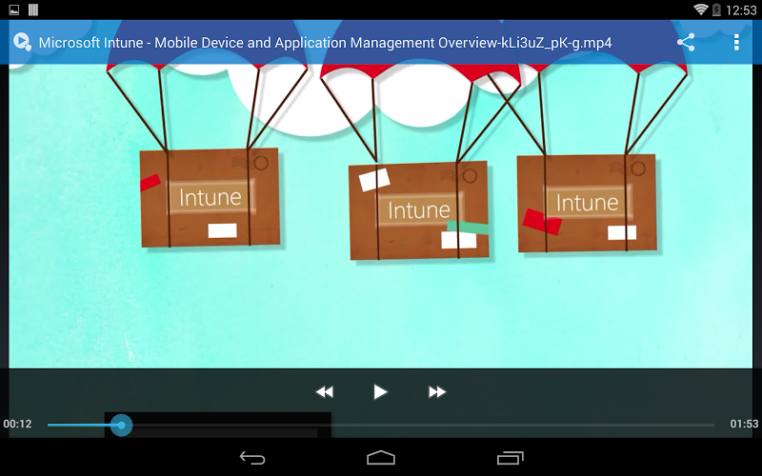Tap the Android home button
This screenshot has height=476, width=762.
[380, 458]
